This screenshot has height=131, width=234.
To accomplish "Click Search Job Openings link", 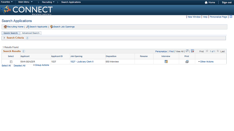I will [64, 27].
